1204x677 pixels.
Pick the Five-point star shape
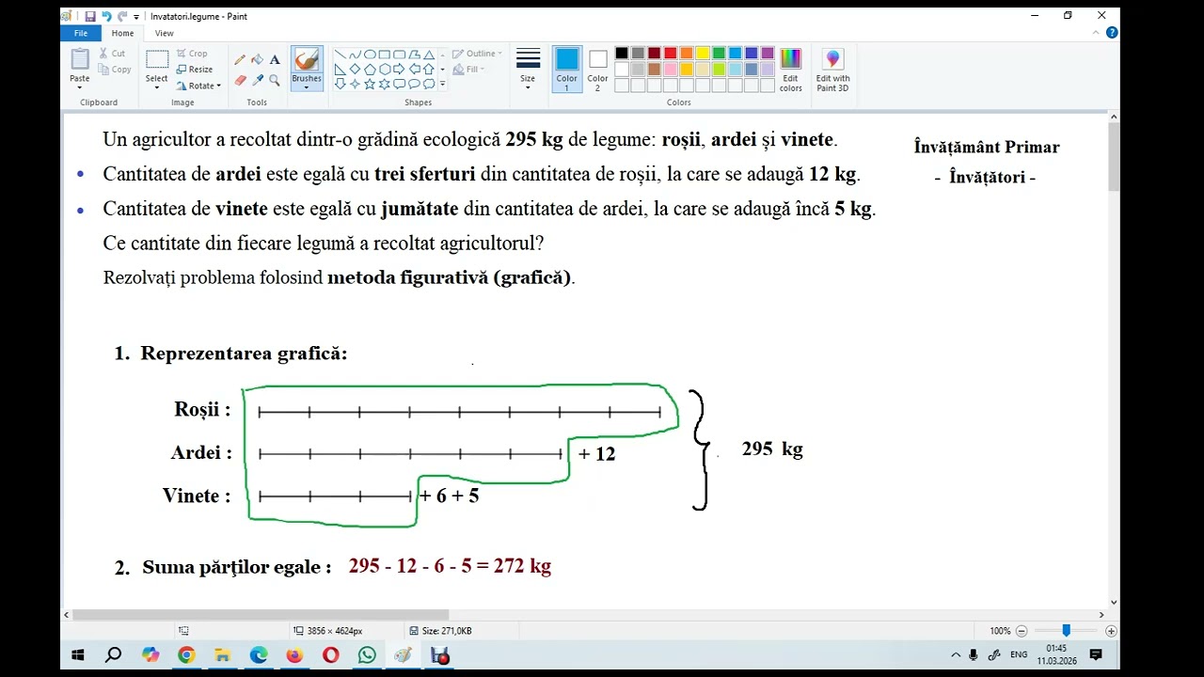click(370, 84)
